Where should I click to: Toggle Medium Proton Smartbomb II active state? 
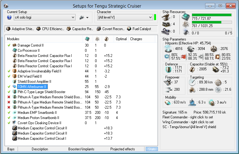point(9,117)
